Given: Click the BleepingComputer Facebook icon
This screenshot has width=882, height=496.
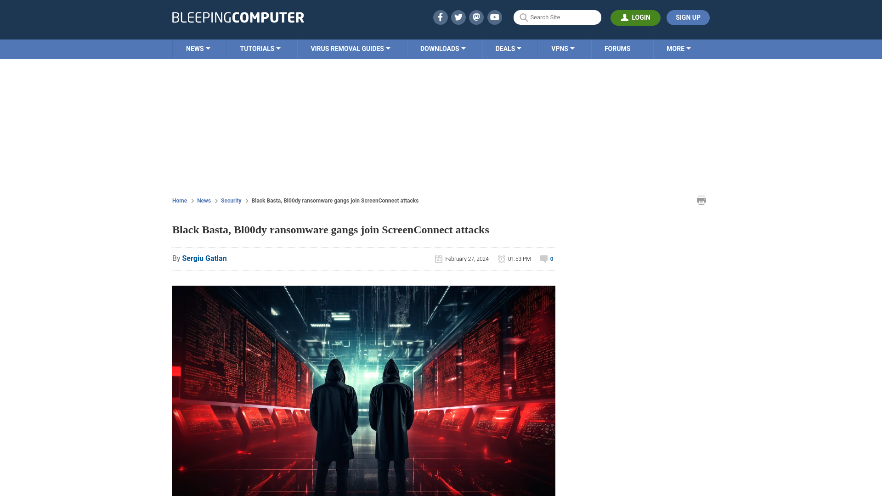Looking at the screenshot, I should click(x=441, y=17).
